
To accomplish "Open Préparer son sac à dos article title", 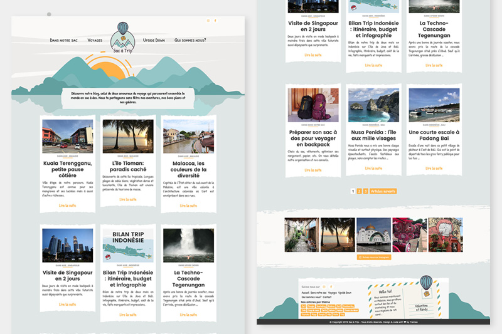I will pyautogui.click(x=313, y=138).
